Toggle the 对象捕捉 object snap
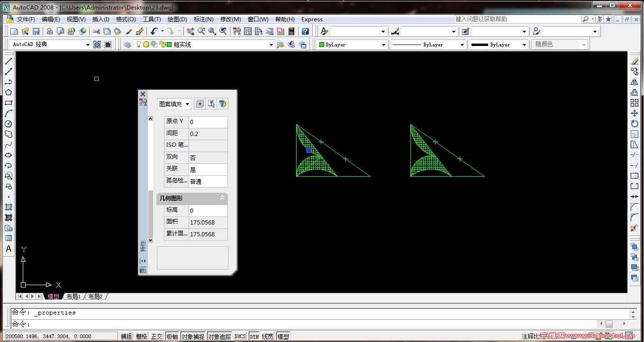The image size is (644, 342). click(193, 336)
